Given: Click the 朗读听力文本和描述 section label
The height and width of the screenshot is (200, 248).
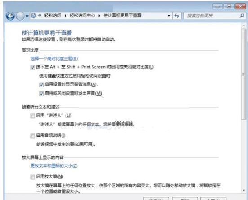Looking at the screenshot, I should click(40, 107).
